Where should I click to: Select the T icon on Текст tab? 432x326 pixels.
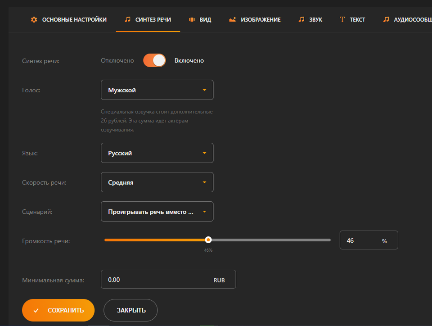click(x=342, y=19)
